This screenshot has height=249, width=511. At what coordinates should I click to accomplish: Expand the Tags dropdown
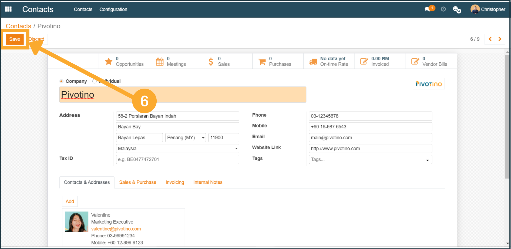click(427, 160)
